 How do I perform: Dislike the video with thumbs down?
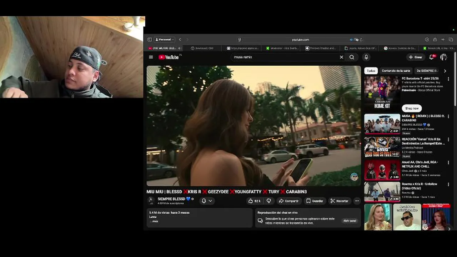[269, 201]
